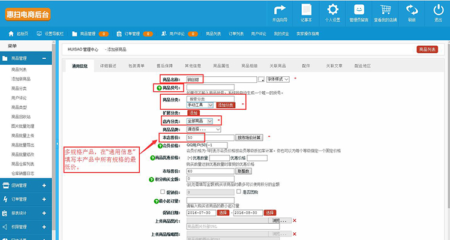450x240 pixels.
Task: Open the 手动工具 category dropdown
Action: click(x=200, y=105)
